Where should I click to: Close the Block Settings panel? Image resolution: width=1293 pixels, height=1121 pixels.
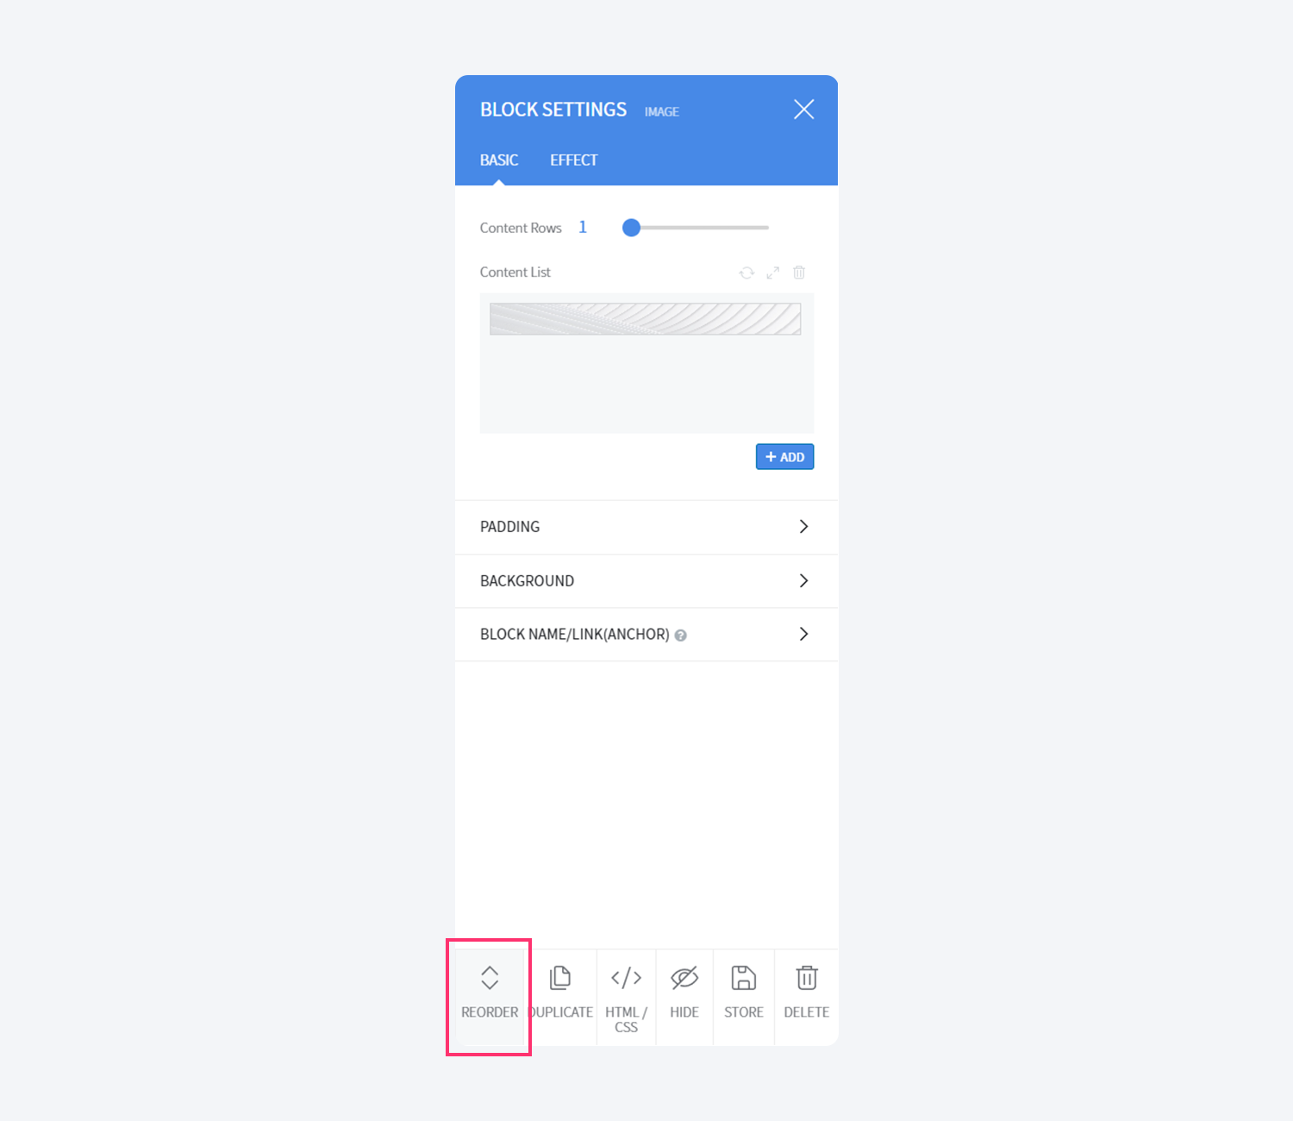click(804, 110)
